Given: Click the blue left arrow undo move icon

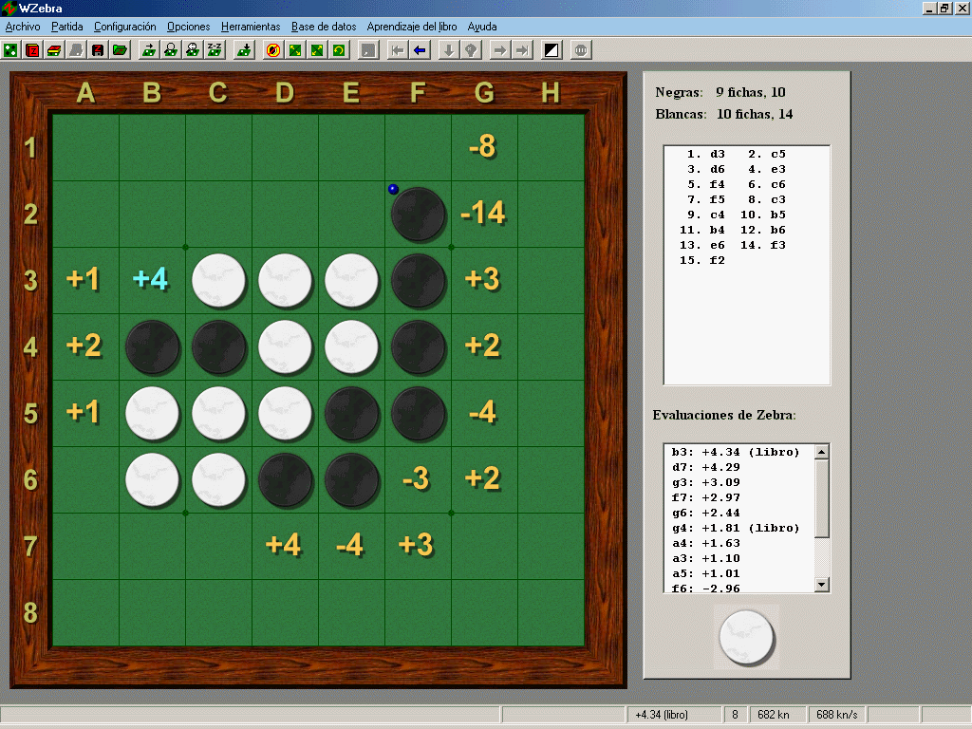Looking at the screenshot, I should click(x=420, y=49).
